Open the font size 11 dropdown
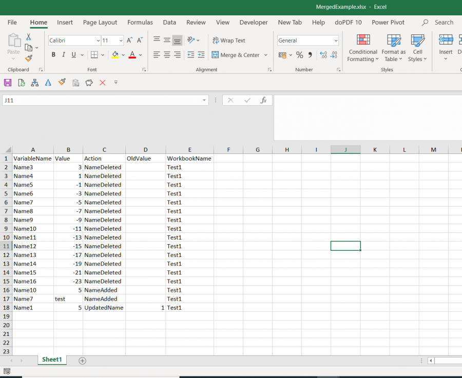The image size is (462, 378). click(121, 41)
